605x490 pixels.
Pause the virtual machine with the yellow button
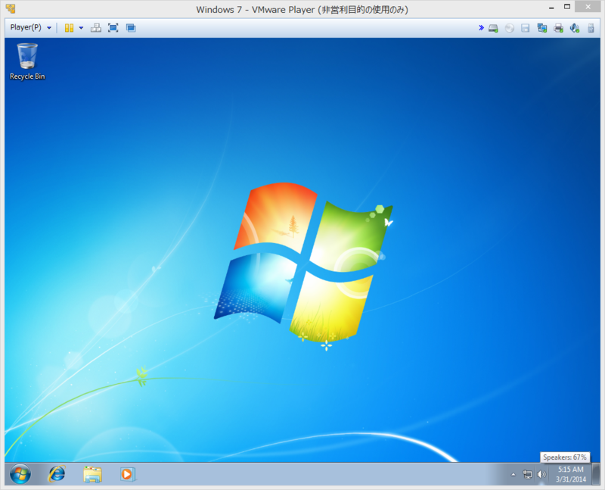[69, 28]
